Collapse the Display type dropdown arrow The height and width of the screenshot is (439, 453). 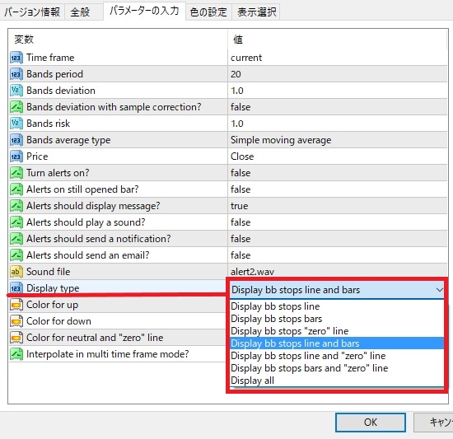coord(440,290)
